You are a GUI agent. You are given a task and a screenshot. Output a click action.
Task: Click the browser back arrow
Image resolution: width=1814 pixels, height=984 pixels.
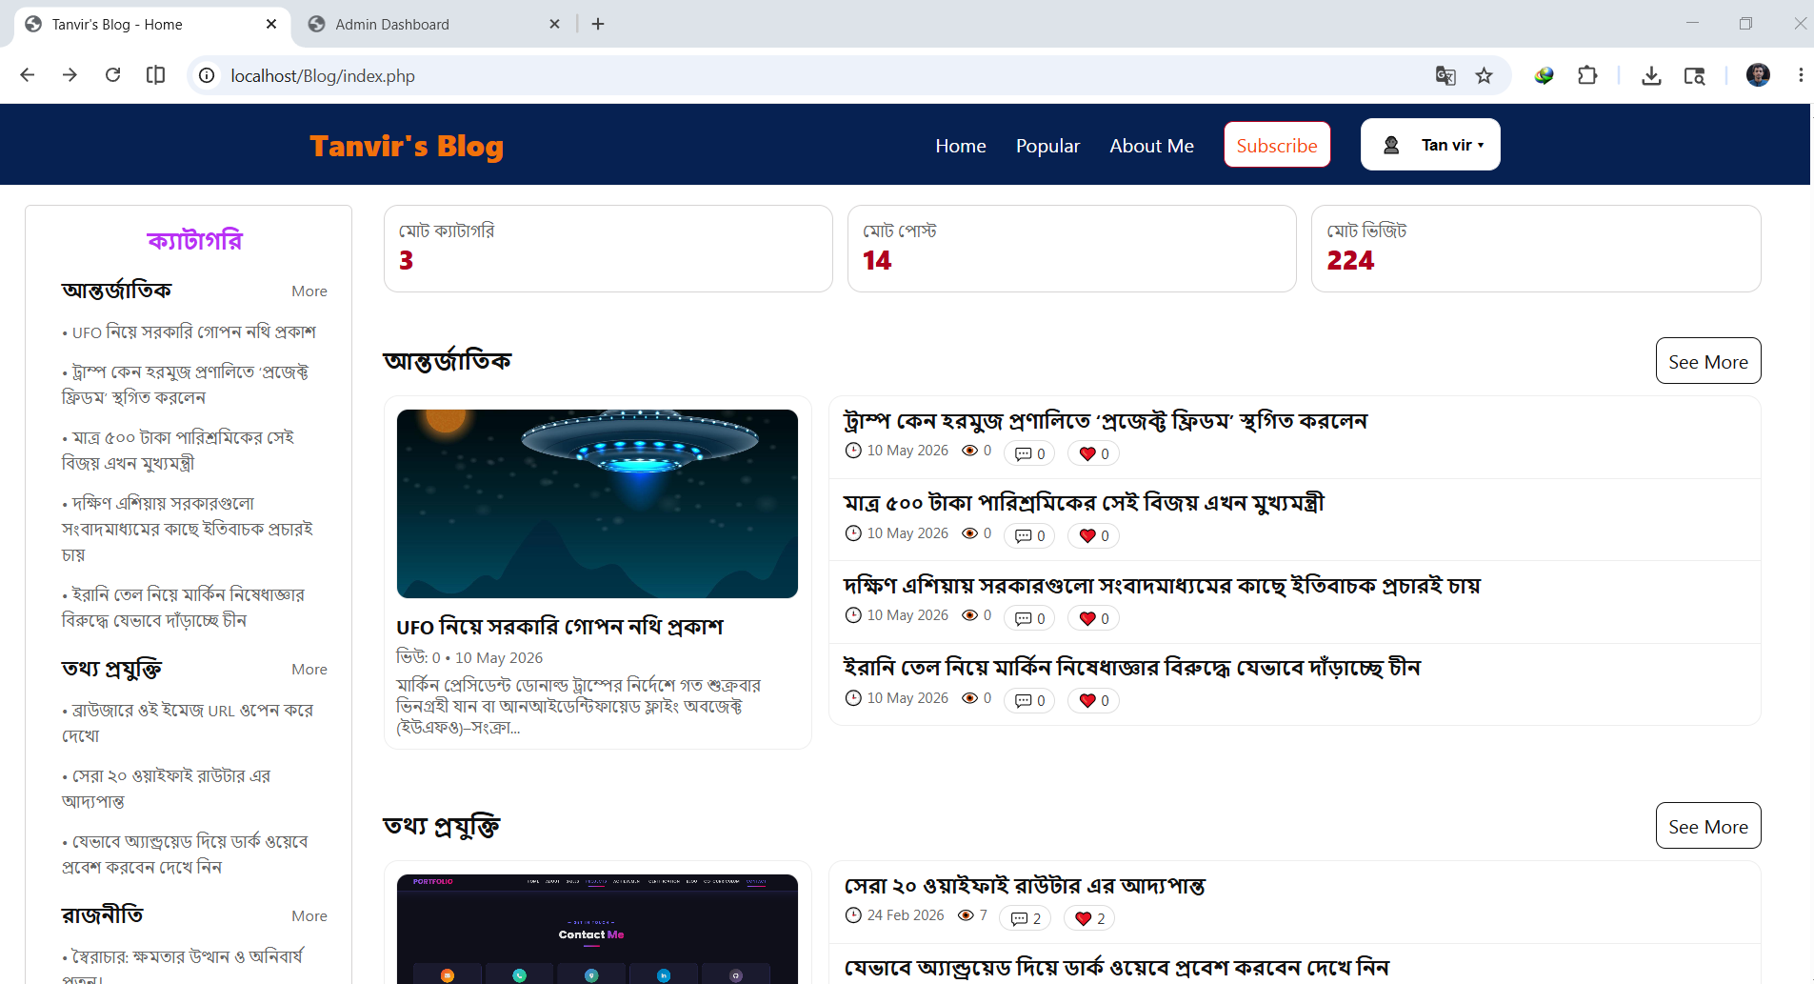coord(28,75)
